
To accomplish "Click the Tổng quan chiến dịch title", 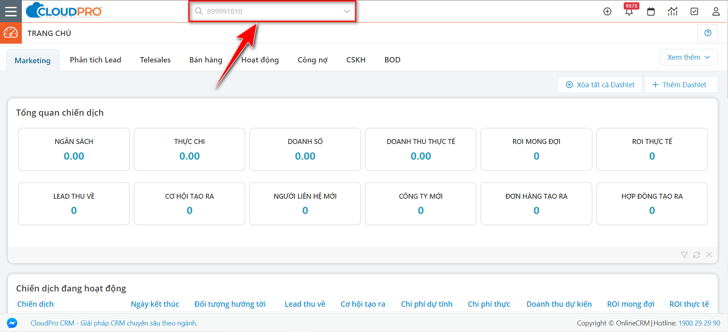I will pos(60,113).
